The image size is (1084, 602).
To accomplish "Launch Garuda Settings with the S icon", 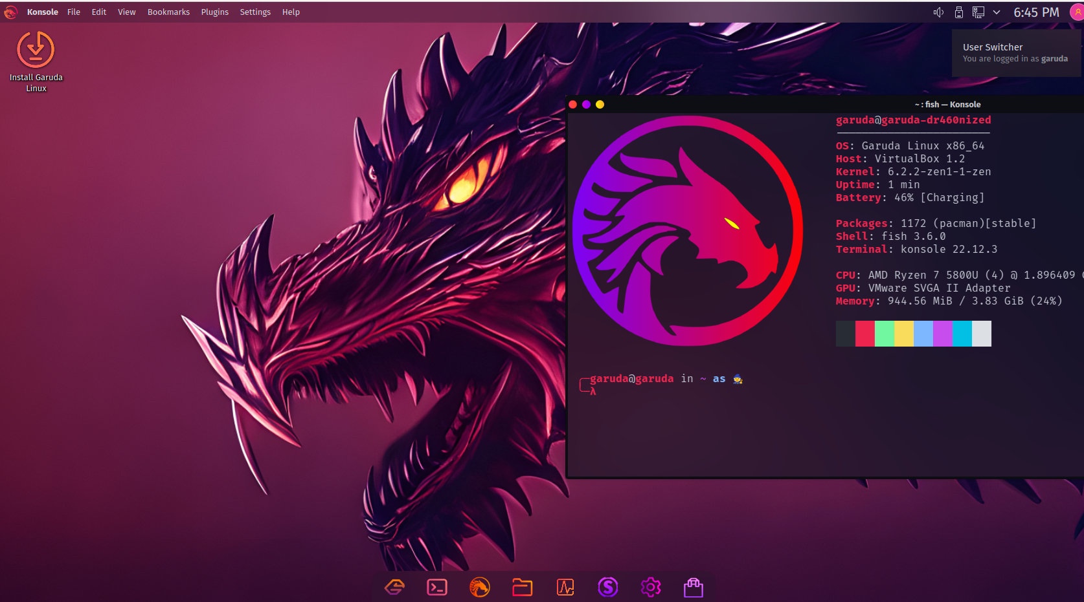I will pyautogui.click(x=608, y=587).
